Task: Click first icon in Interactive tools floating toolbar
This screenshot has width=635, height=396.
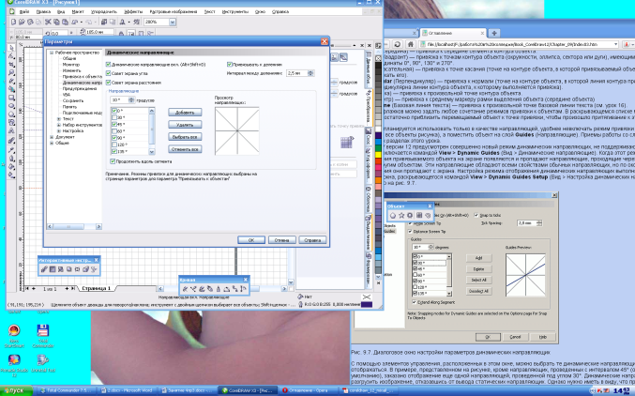Action: [44, 269]
